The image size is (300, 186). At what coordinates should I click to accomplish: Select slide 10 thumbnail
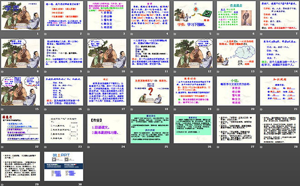[x=107, y=53]
